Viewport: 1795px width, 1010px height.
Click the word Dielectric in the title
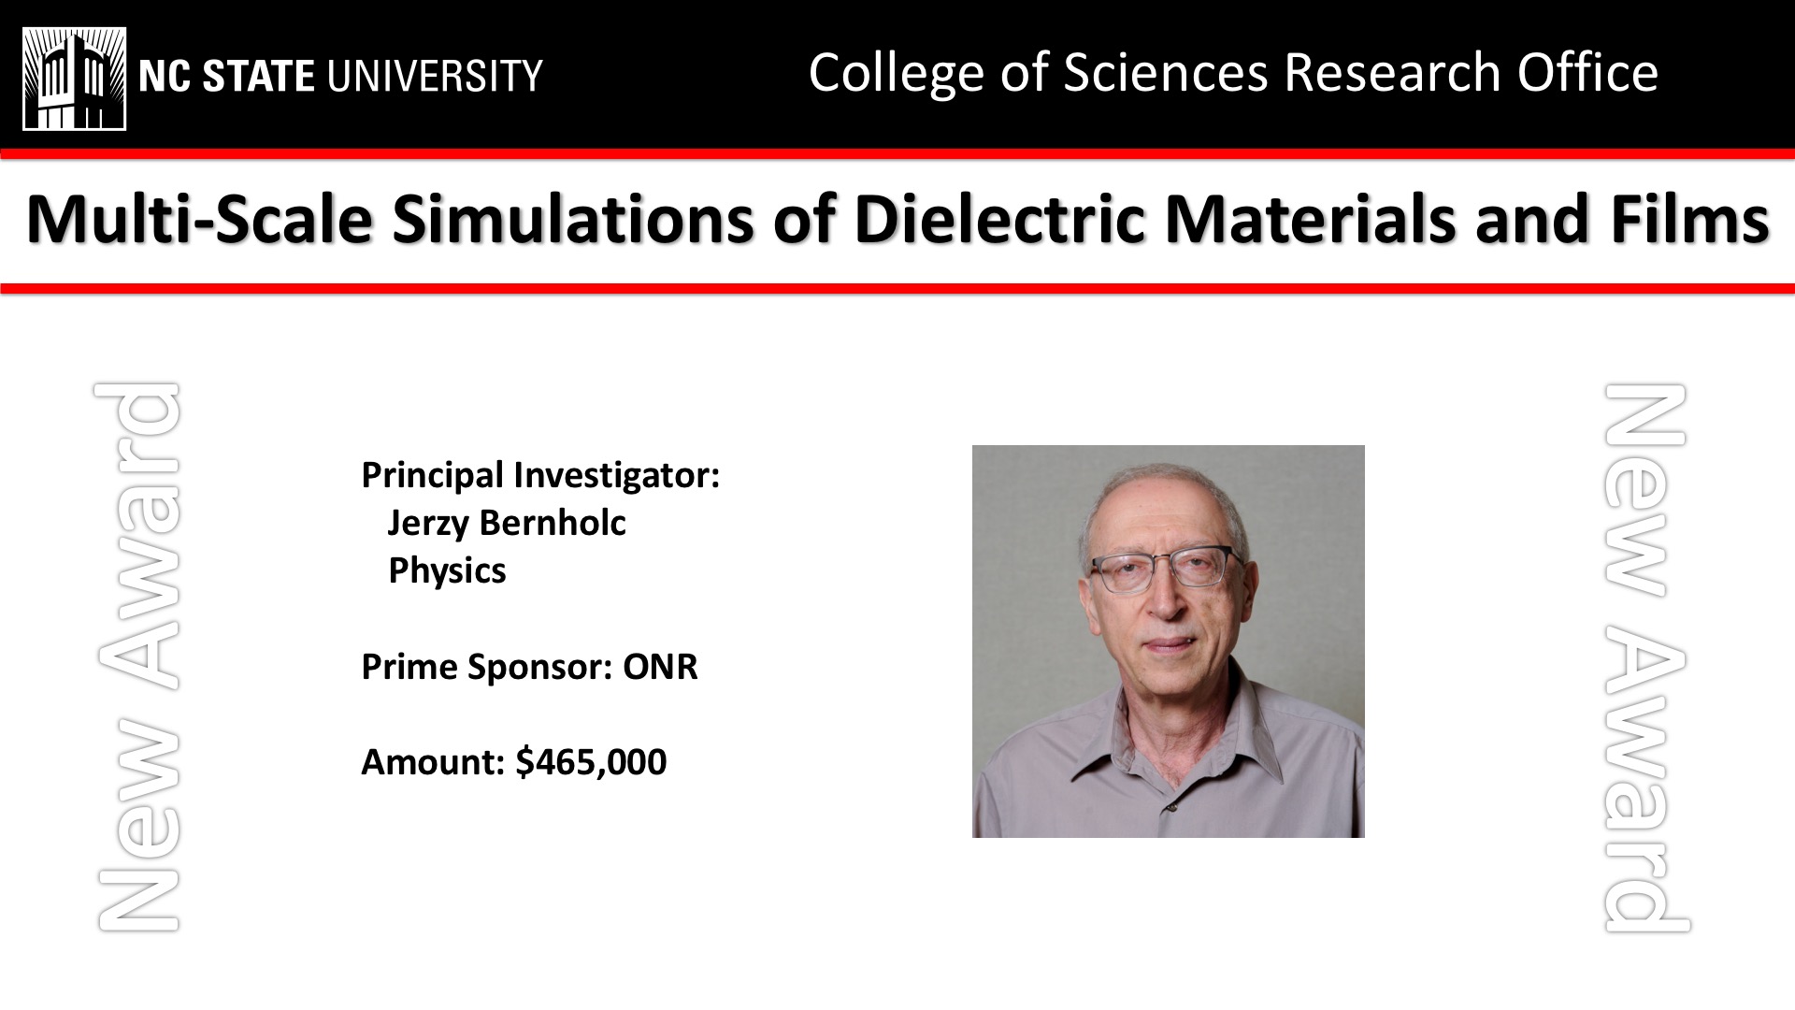click(999, 219)
